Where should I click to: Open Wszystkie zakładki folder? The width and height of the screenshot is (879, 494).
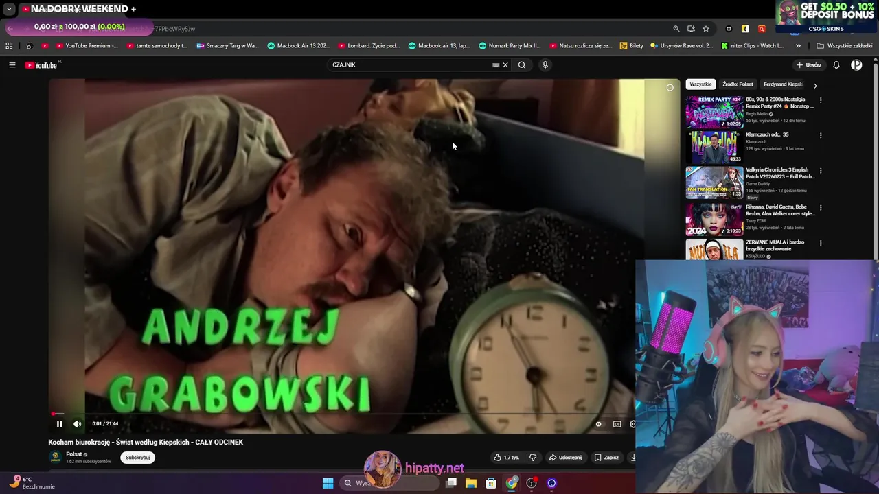pos(845,46)
